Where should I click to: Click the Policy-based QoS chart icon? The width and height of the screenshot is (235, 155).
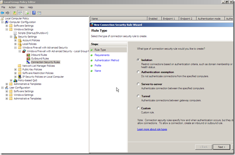15,81
